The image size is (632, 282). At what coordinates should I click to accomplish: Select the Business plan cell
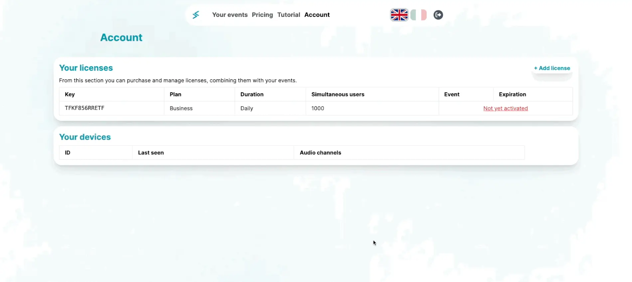[181, 108]
